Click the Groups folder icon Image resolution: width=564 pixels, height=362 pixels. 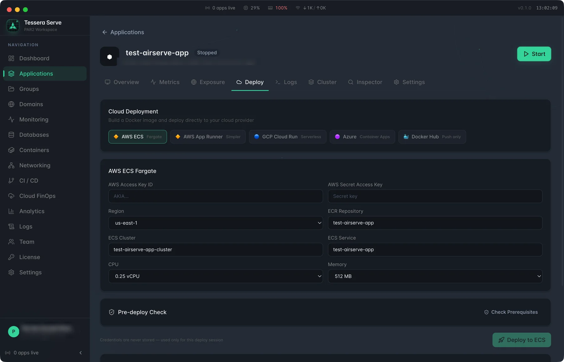11,89
